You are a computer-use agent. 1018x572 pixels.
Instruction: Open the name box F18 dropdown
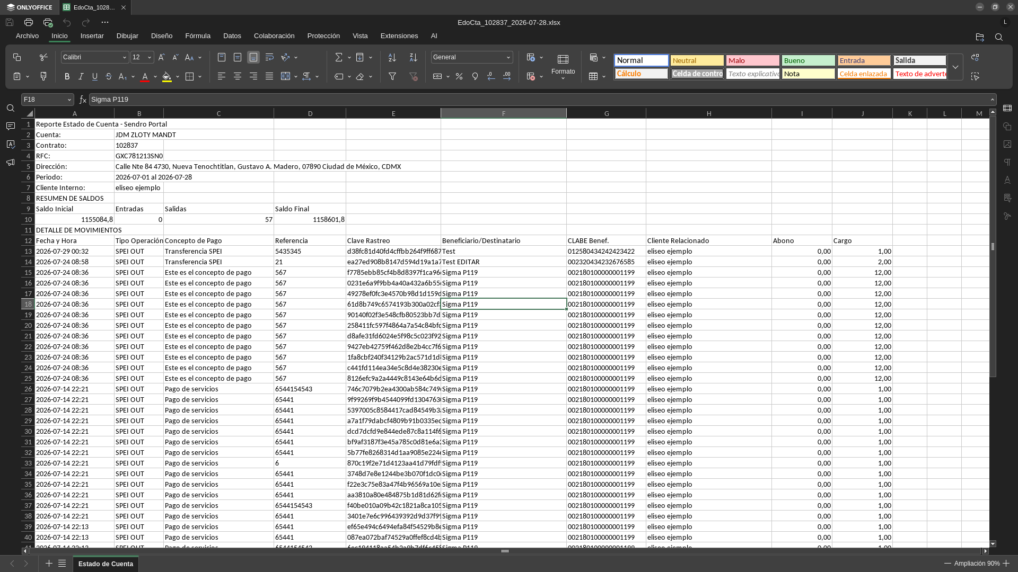[x=69, y=100]
